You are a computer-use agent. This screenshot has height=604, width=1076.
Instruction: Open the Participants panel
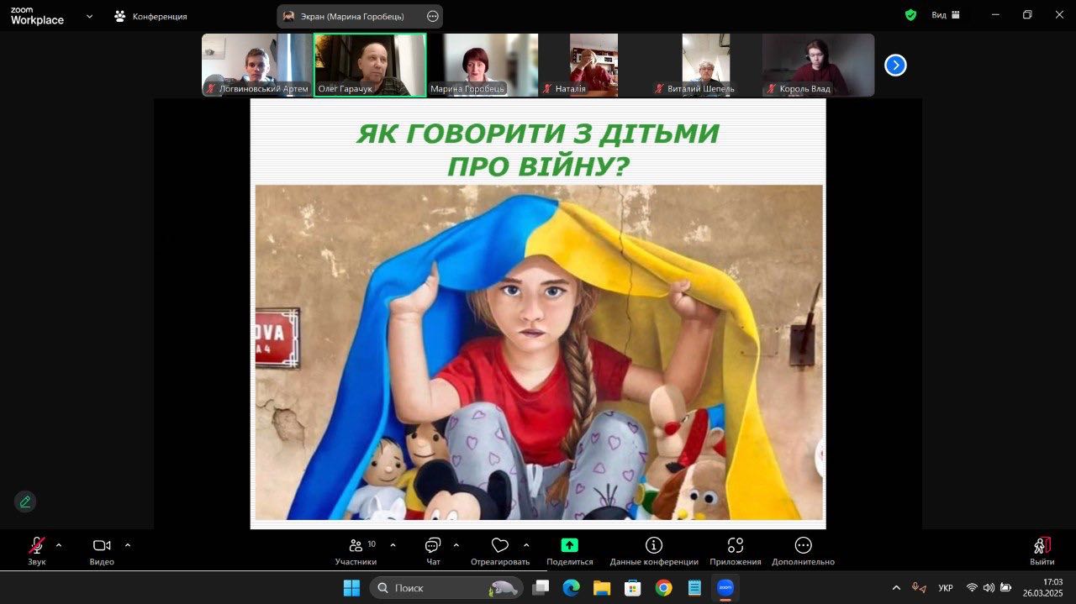point(356,550)
